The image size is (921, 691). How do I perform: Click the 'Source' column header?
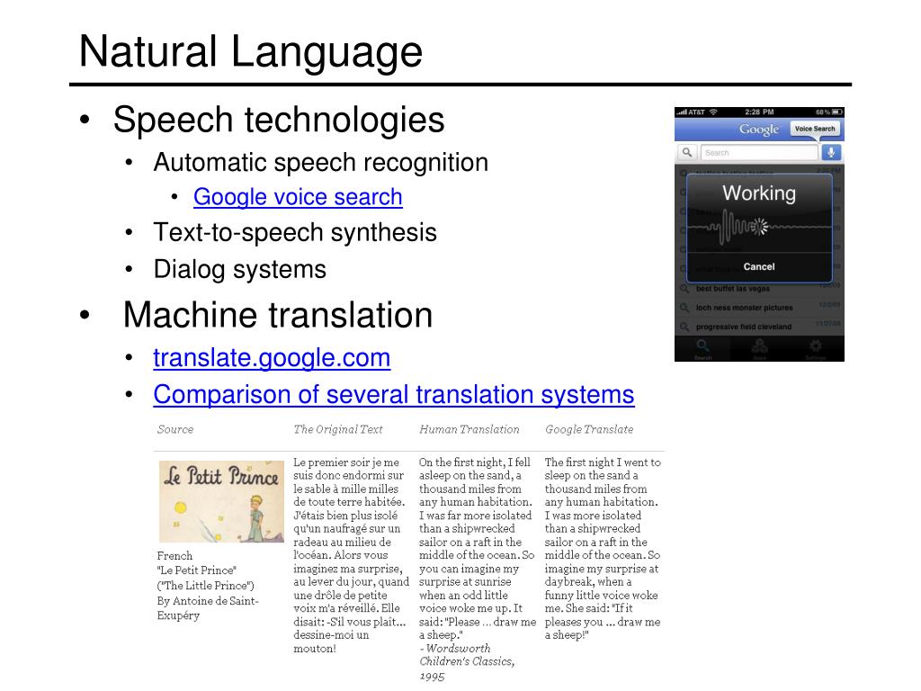pos(175,429)
